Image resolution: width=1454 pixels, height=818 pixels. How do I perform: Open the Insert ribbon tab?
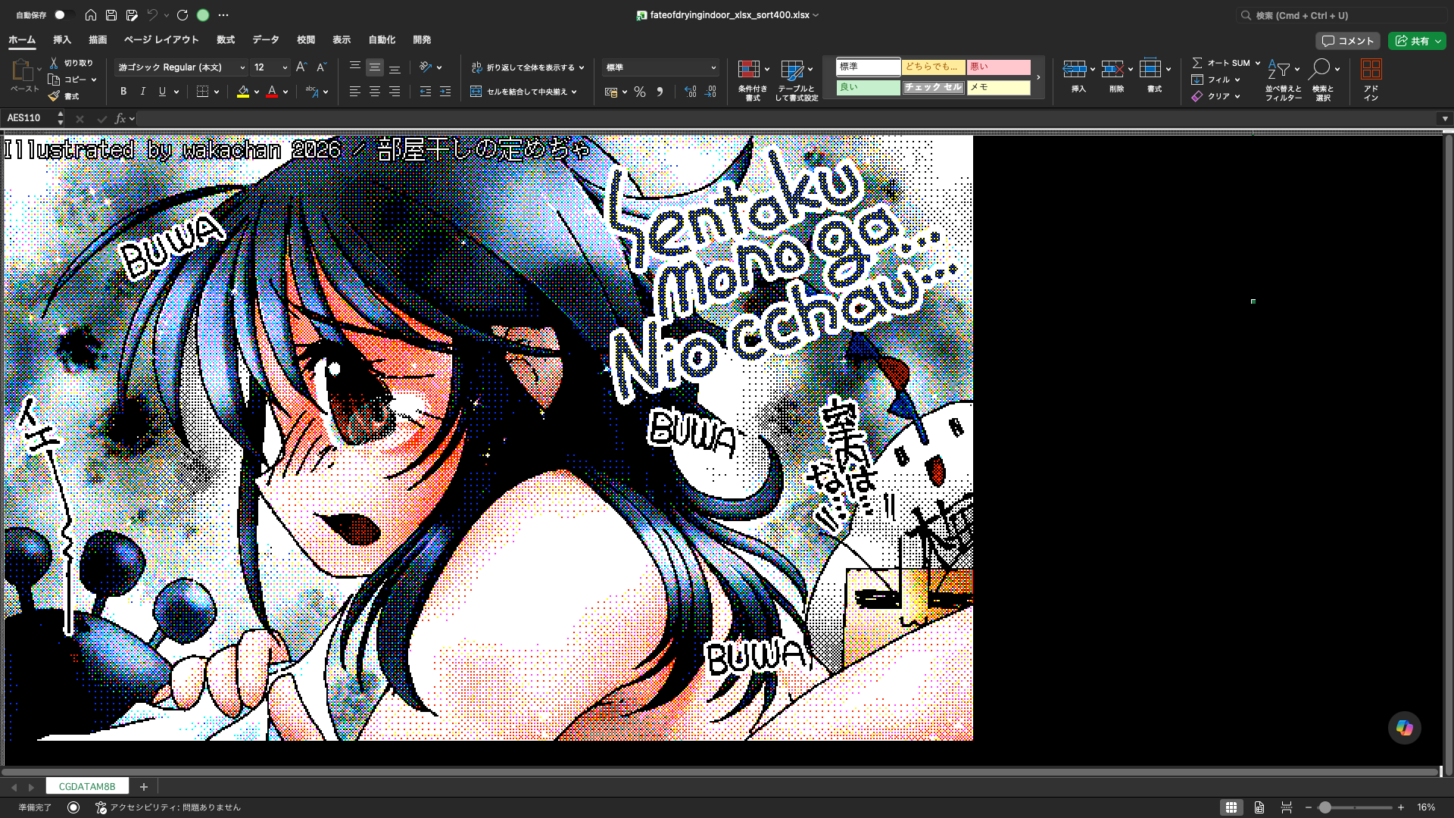coord(62,39)
